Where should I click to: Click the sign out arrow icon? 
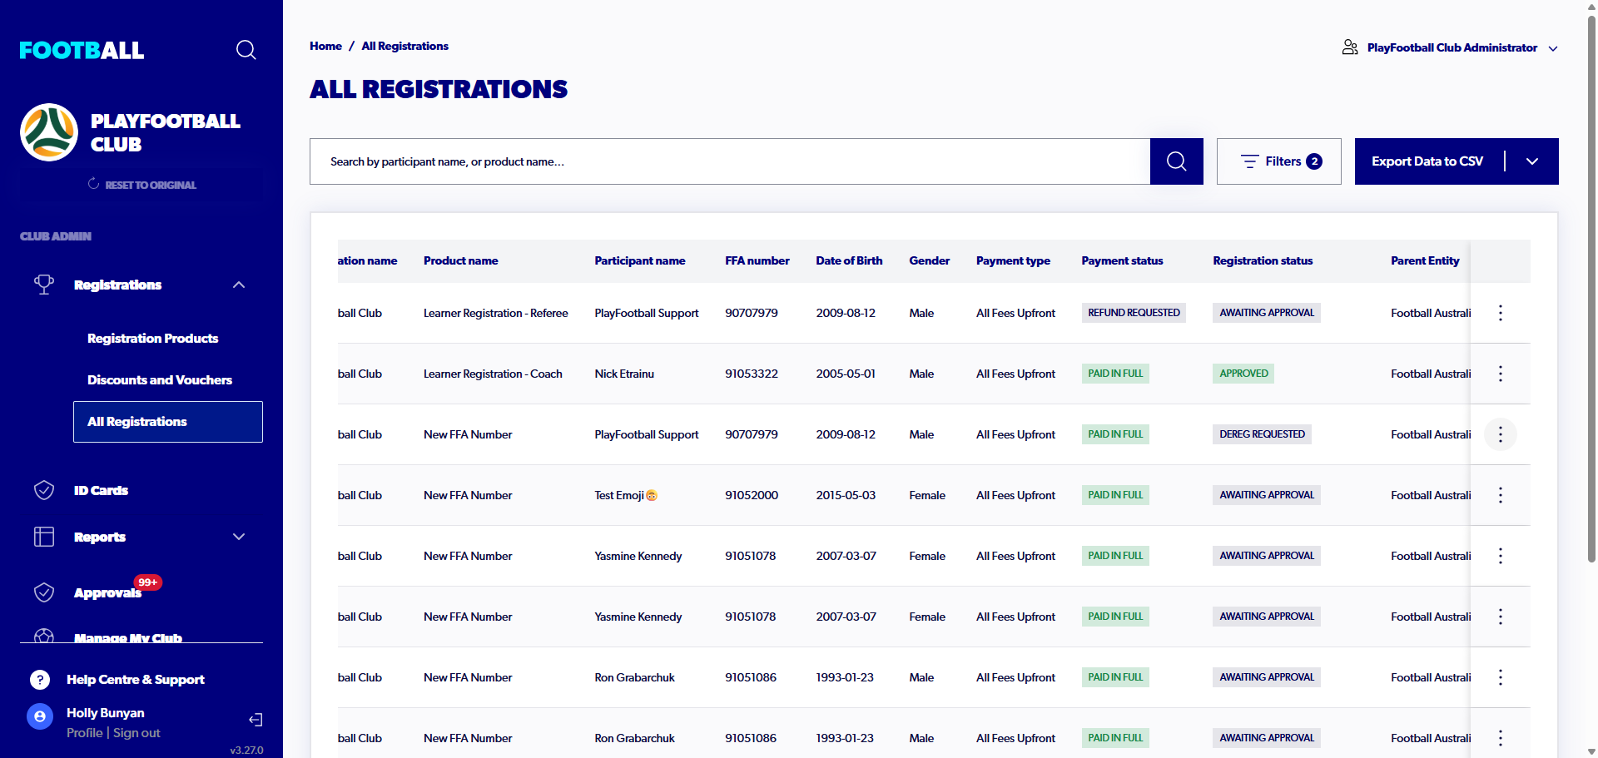[256, 720]
